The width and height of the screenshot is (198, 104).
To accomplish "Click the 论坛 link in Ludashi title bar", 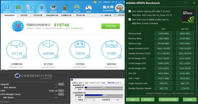I will (100, 2).
